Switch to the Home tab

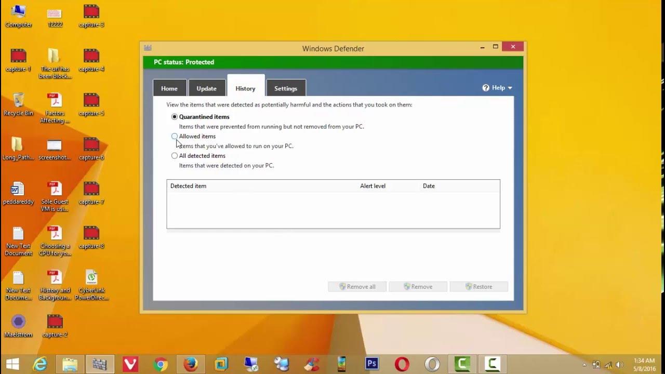[169, 88]
